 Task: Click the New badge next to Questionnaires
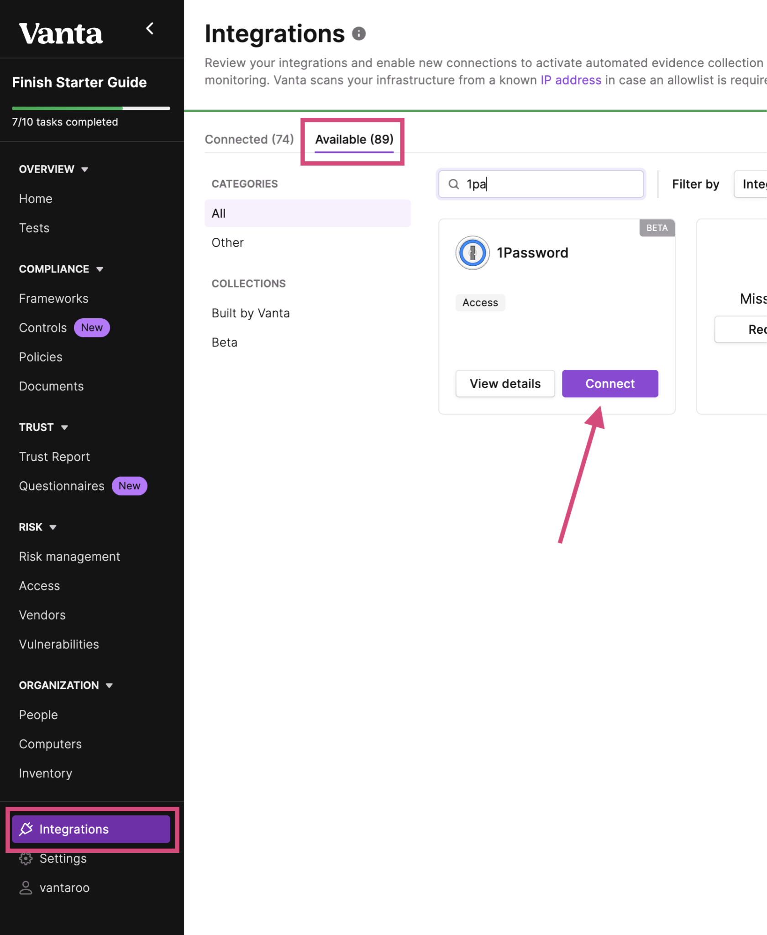[x=129, y=486]
